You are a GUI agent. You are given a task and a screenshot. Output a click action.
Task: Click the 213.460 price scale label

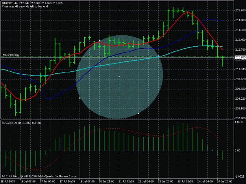tap(240, 40)
